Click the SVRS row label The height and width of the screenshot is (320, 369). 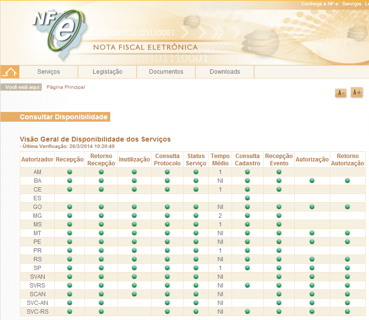coord(37,285)
